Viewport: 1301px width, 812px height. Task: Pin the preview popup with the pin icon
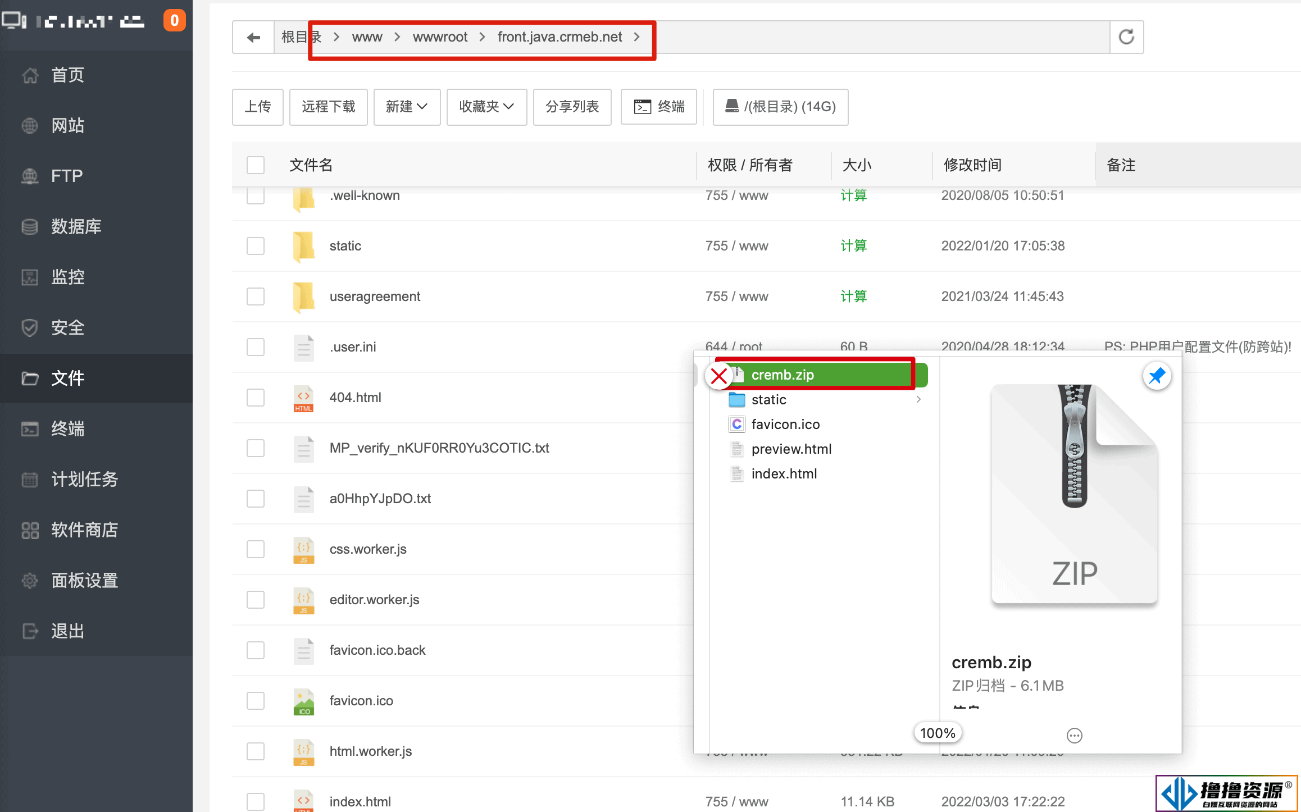tap(1157, 376)
